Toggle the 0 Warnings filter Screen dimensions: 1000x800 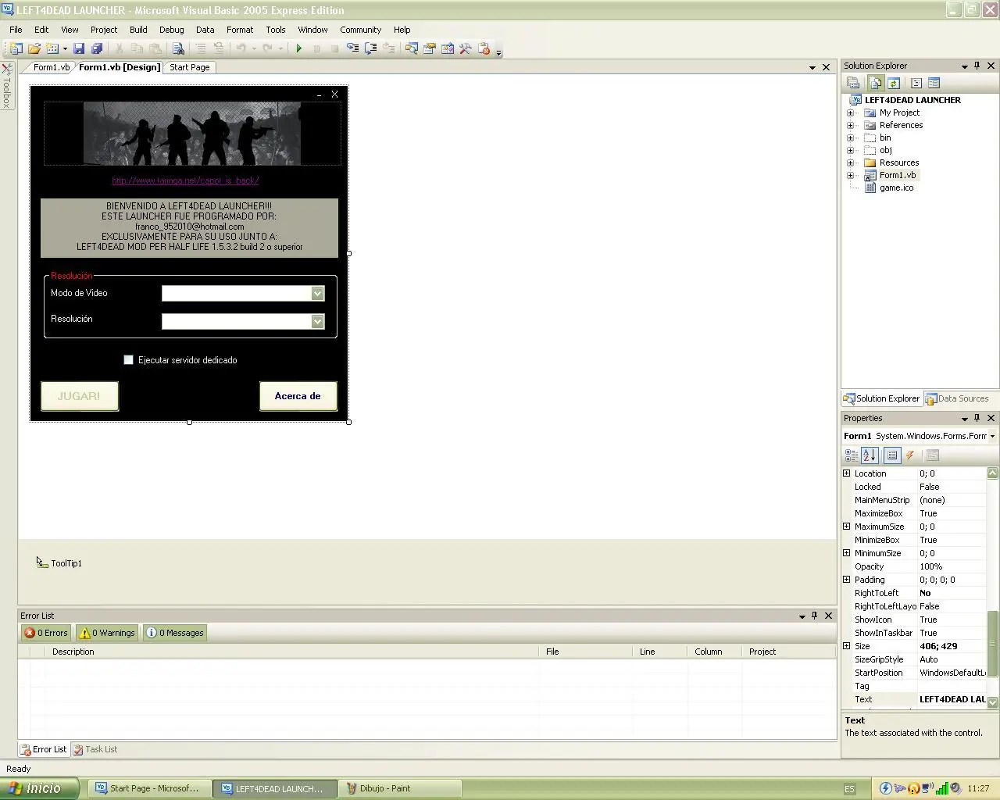(107, 633)
